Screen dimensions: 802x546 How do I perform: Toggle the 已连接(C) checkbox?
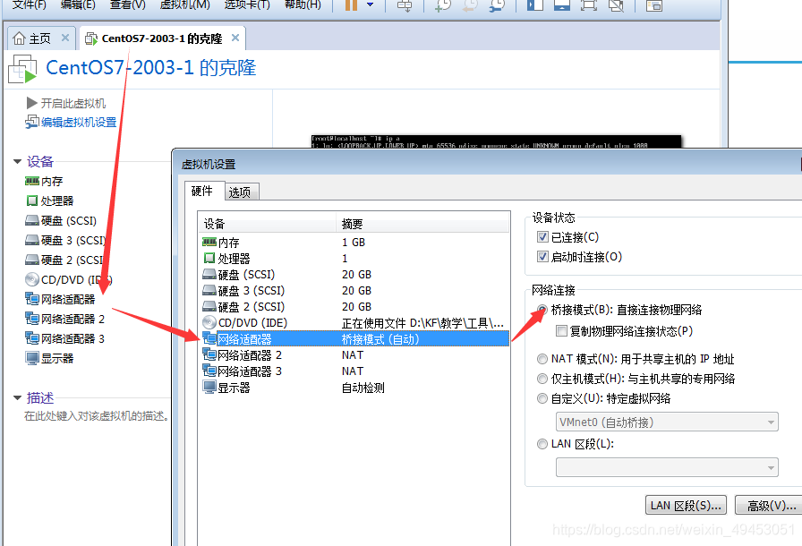coord(542,236)
